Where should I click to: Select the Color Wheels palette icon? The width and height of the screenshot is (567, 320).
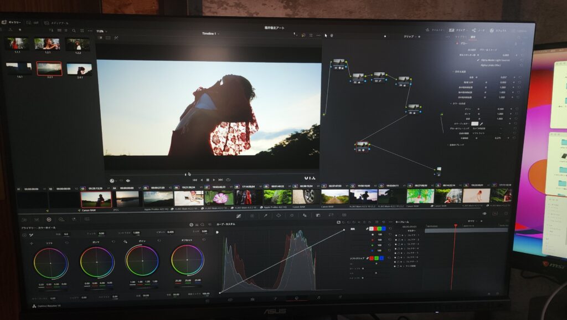(49, 220)
